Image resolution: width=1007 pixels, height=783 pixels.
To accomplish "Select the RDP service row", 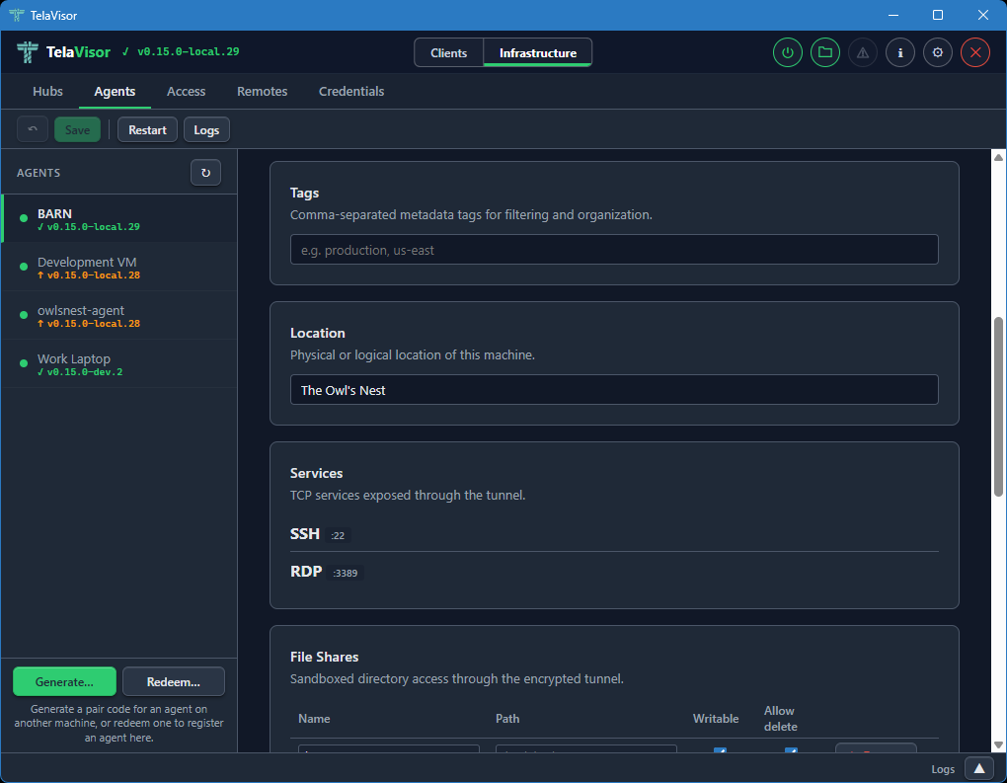I will (614, 571).
